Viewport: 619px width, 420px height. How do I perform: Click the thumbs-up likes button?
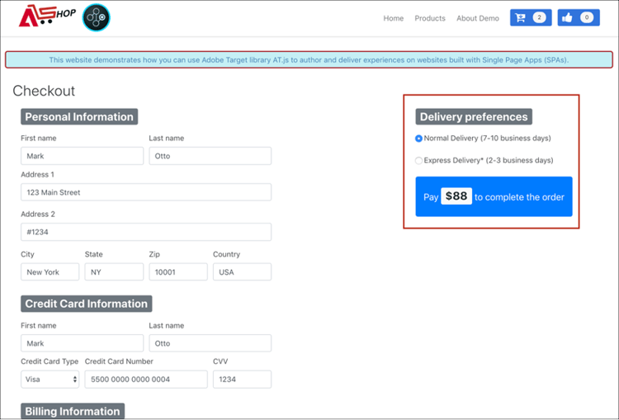click(x=579, y=18)
